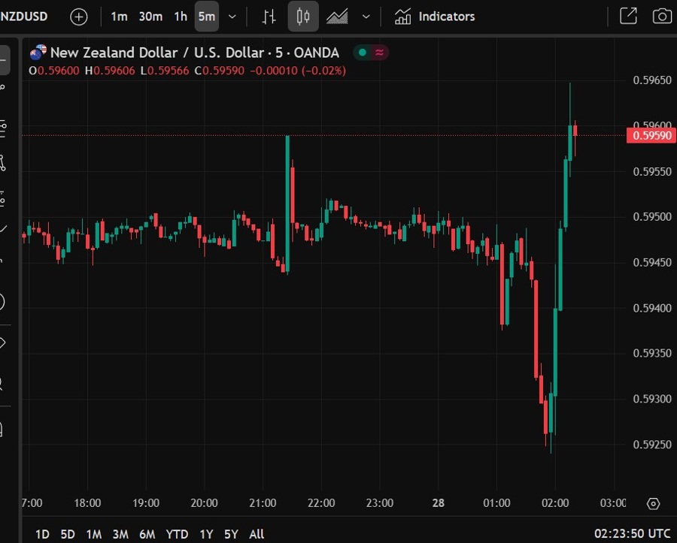This screenshot has height=543, width=677.
Task: Open chart in new window via arrow icon
Action: tap(629, 16)
